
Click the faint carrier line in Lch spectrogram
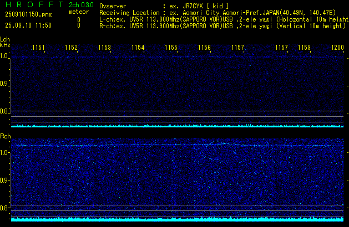click(x=177, y=57)
